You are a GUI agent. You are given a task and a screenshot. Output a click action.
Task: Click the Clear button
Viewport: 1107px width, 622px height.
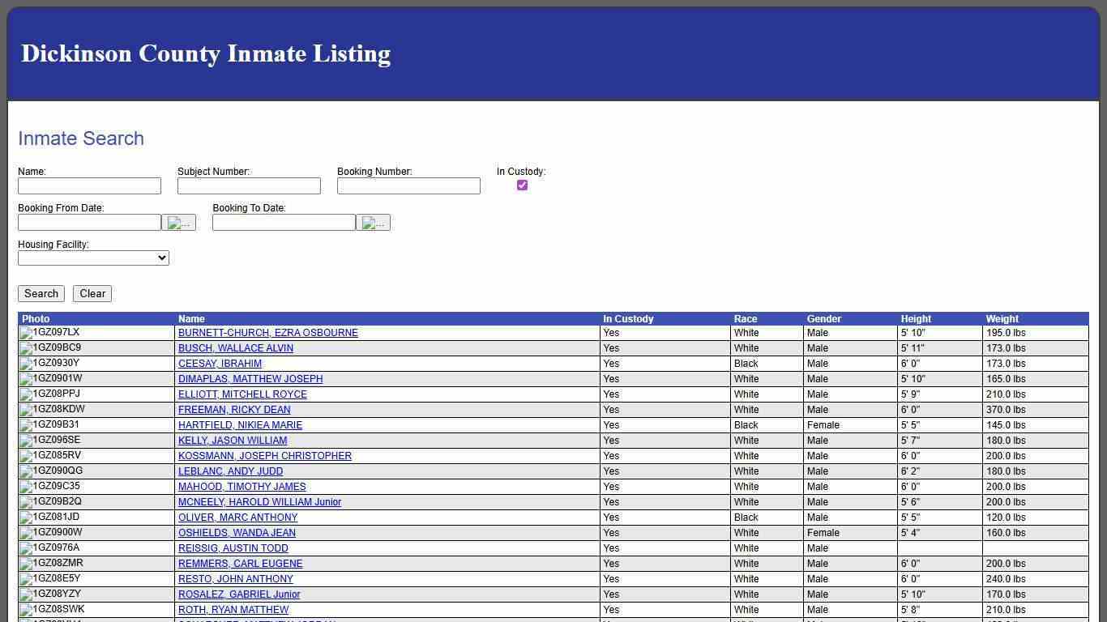pos(92,293)
